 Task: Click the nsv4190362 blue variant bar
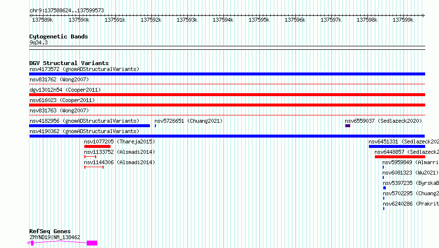(227, 136)
